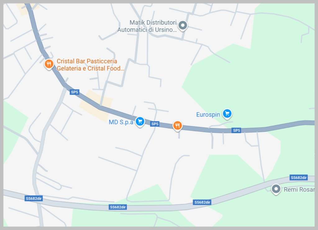Screen dimensions: 318x230
Task: Click the SP5 shield below Eurospin
Action: tap(236, 130)
